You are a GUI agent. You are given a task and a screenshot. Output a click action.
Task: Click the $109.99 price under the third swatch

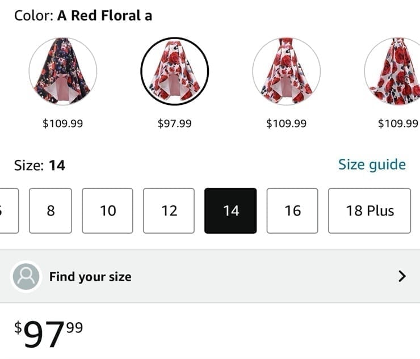tap(287, 124)
